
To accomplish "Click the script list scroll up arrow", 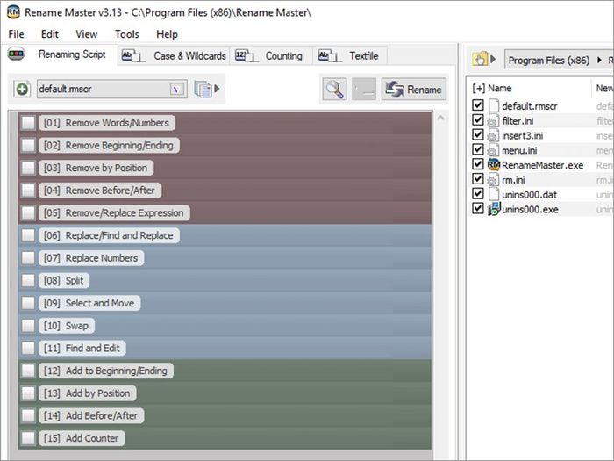I will tap(440, 118).
